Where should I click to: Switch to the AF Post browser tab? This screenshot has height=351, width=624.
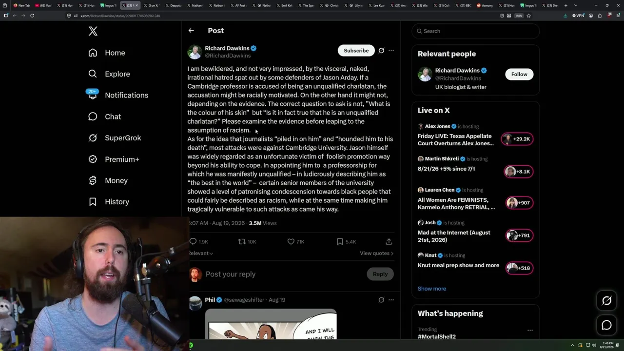pyautogui.click(x=240, y=5)
